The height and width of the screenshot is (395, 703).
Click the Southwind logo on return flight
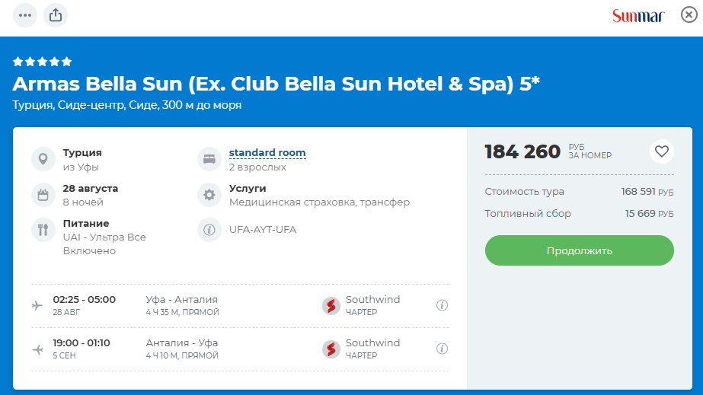[331, 349]
